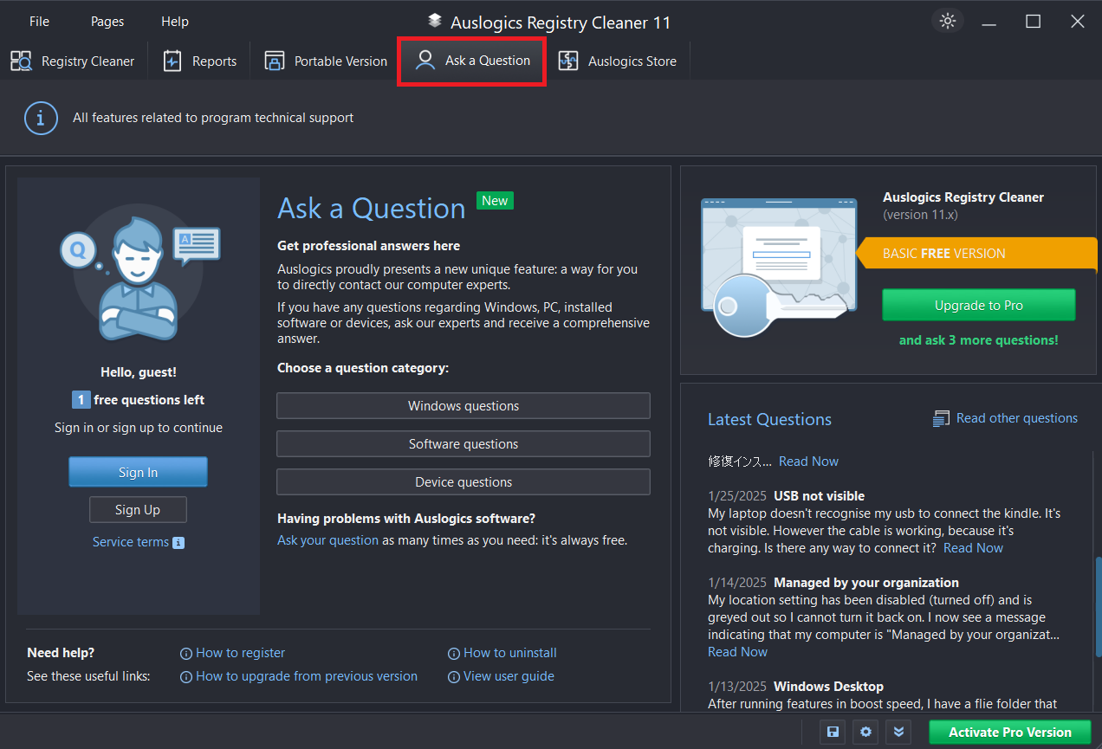Switch to the Auslogics Store tab
The width and height of the screenshot is (1102, 749).
coord(618,61)
